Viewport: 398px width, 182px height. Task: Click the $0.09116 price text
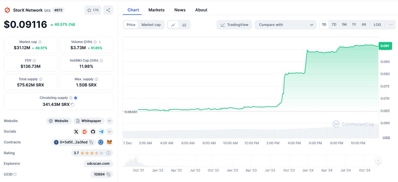click(x=26, y=24)
